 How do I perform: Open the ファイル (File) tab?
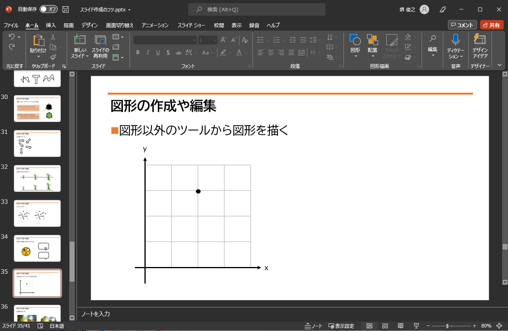pyautogui.click(x=11, y=25)
